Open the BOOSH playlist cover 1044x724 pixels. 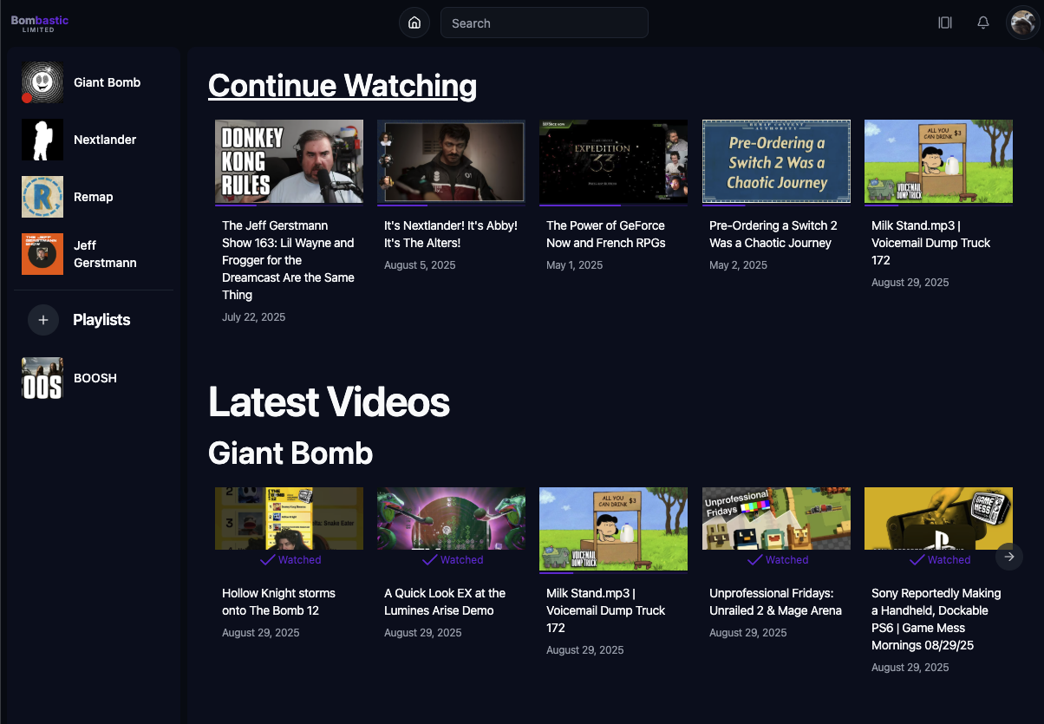[42, 378]
